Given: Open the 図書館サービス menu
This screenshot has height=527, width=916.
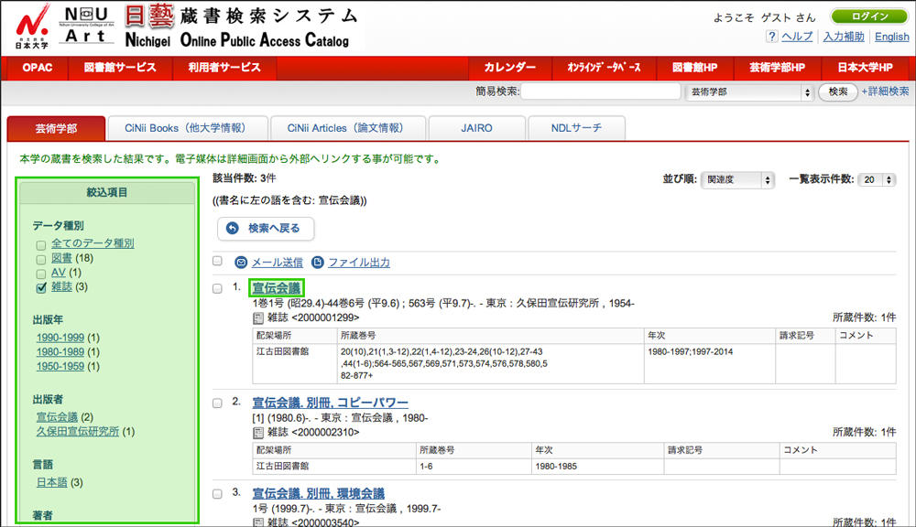Looking at the screenshot, I should pyautogui.click(x=119, y=68).
